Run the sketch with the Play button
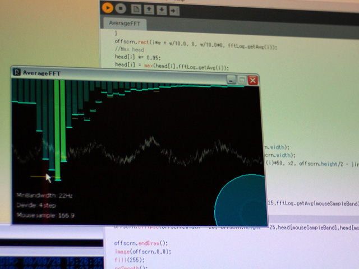 coord(107,8)
